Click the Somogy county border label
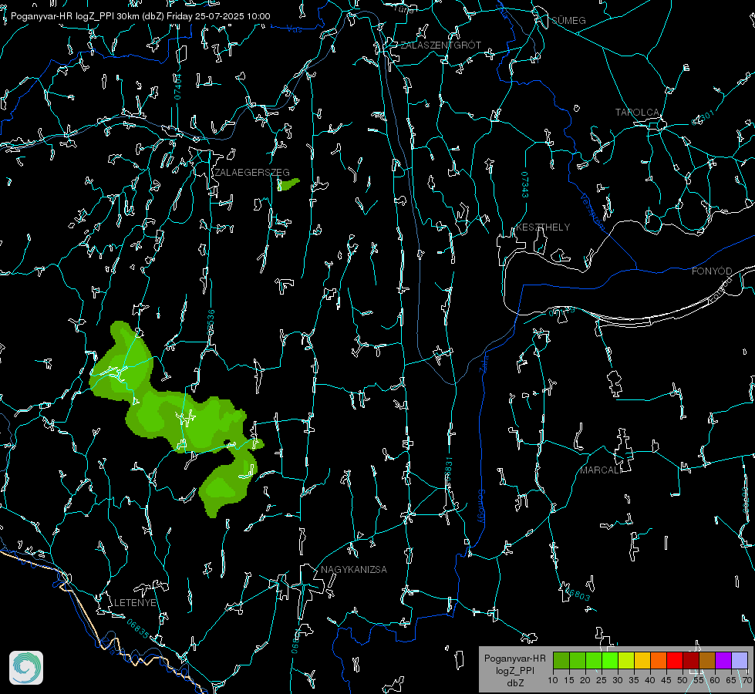This screenshot has width=755, height=694. (x=481, y=507)
